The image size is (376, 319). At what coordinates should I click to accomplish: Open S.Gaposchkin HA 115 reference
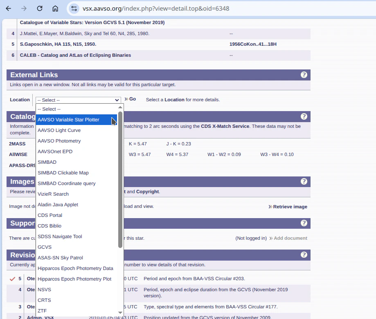pos(58,44)
